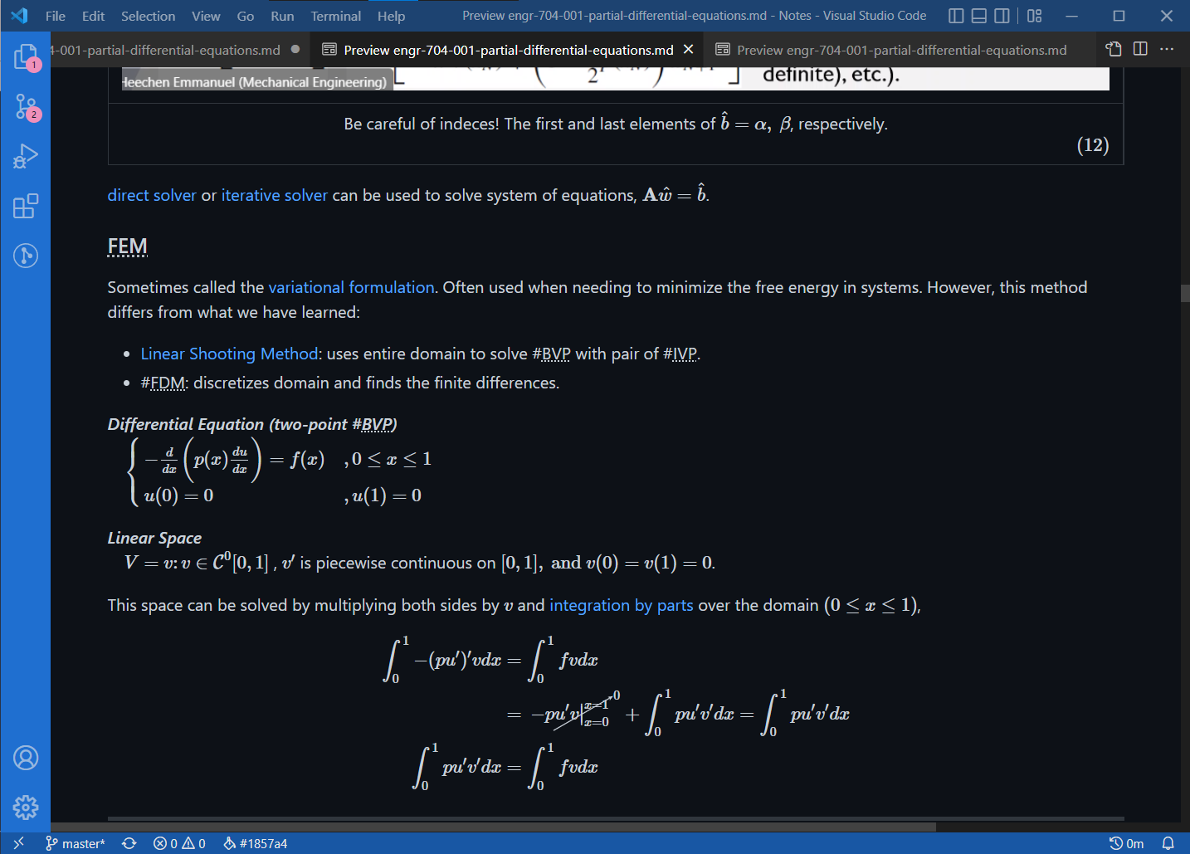Synchronize changes from status bar
Screen dimensions: 1190x854
click(129, 843)
